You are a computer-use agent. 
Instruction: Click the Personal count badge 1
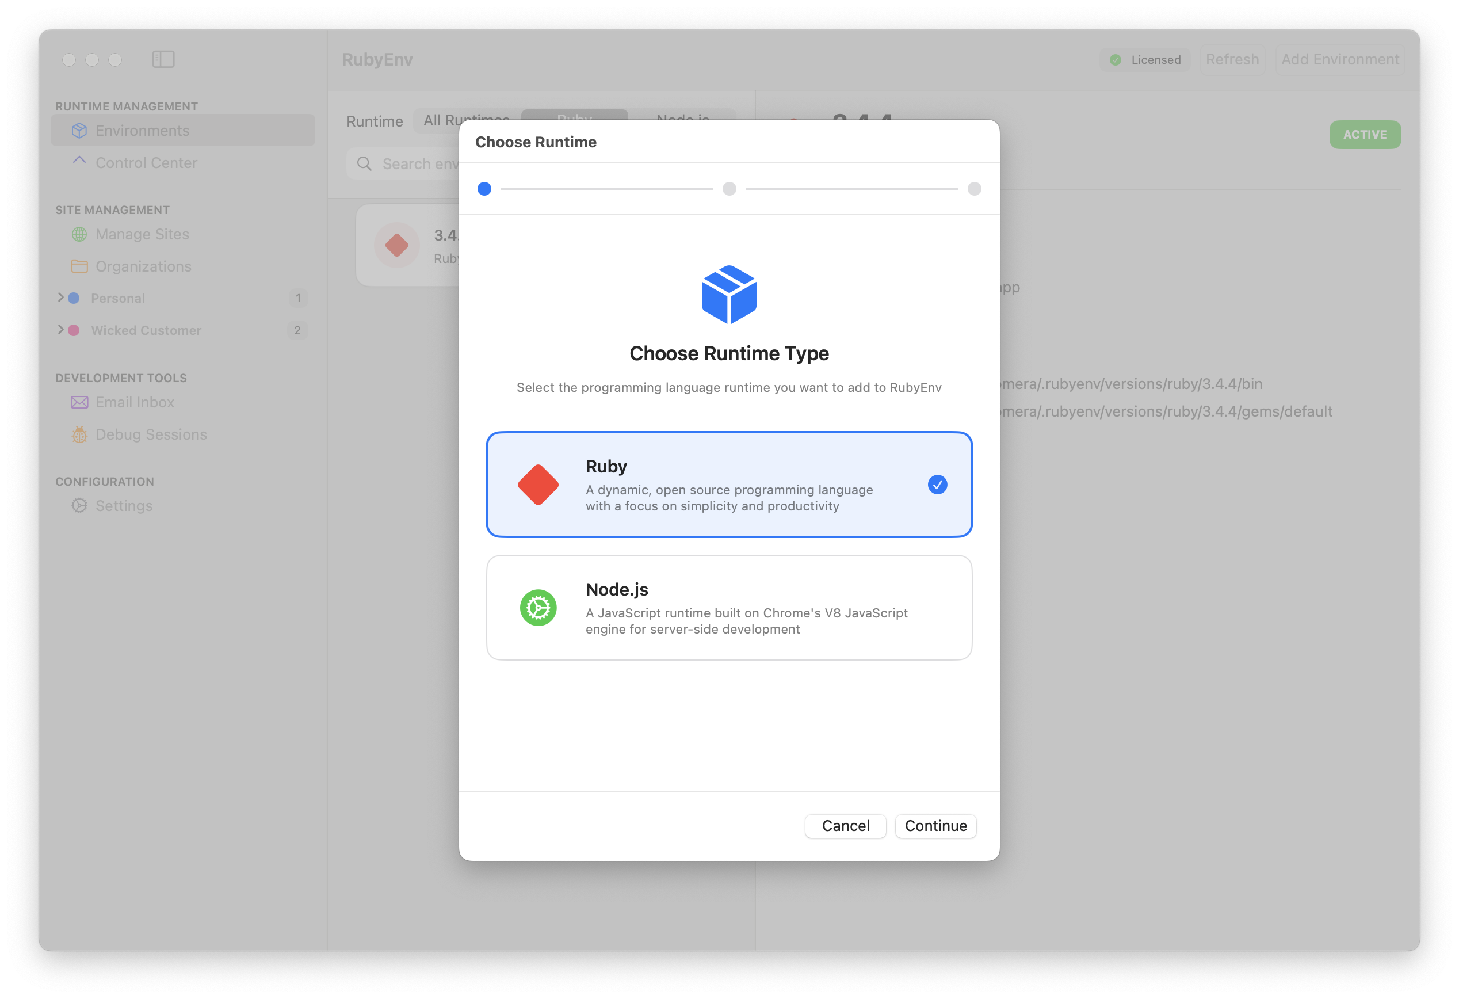click(x=297, y=298)
